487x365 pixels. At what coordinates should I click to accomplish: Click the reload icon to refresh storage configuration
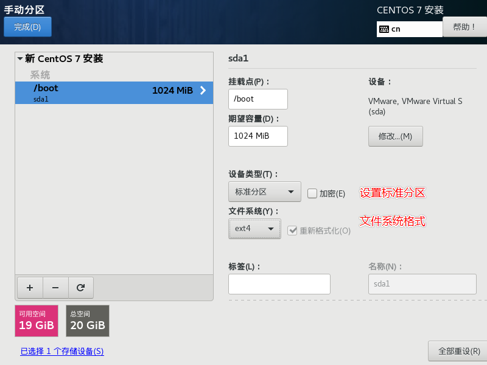pyautogui.click(x=81, y=288)
